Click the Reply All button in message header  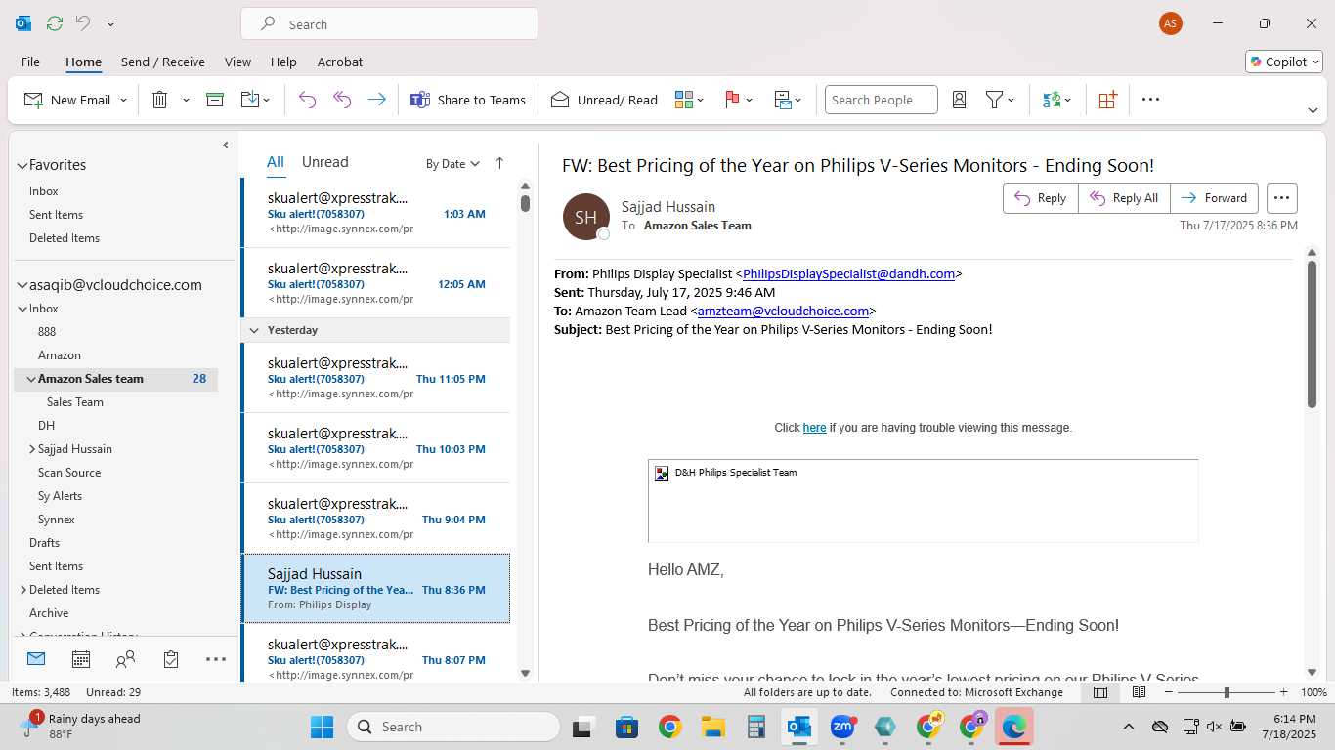coord(1124,198)
